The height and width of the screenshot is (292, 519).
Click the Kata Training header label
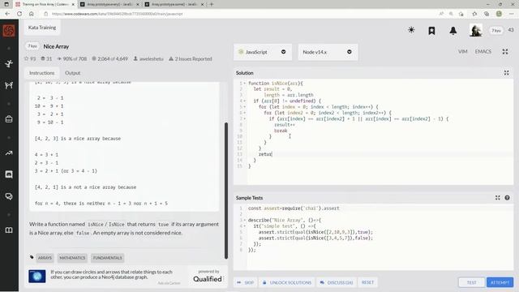(42, 28)
